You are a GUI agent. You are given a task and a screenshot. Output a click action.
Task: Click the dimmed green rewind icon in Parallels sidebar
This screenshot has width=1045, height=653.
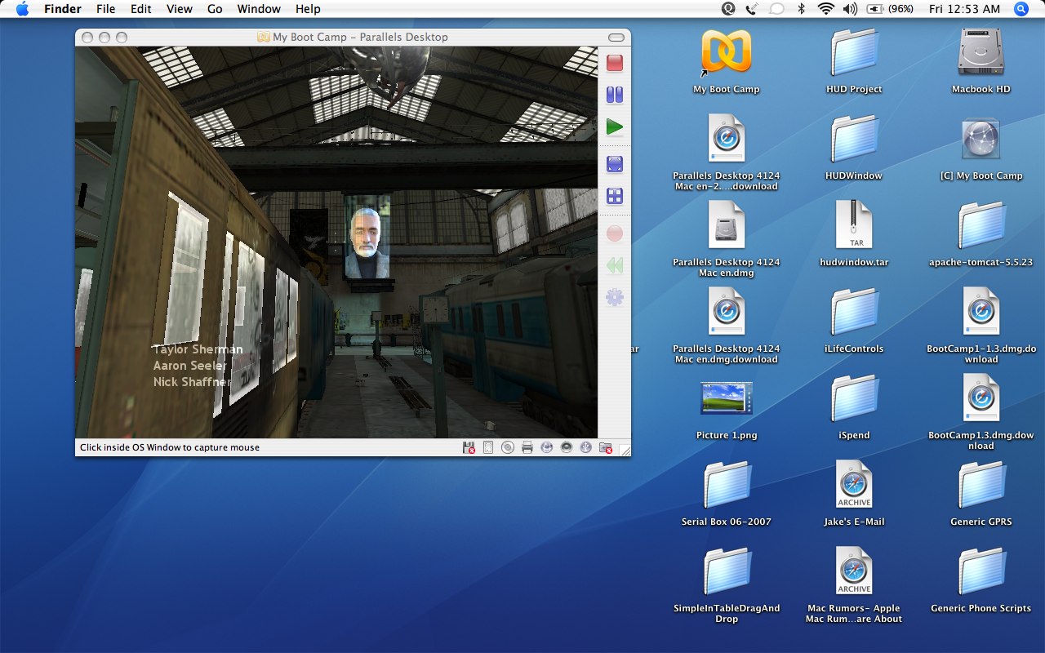click(x=615, y=266)
